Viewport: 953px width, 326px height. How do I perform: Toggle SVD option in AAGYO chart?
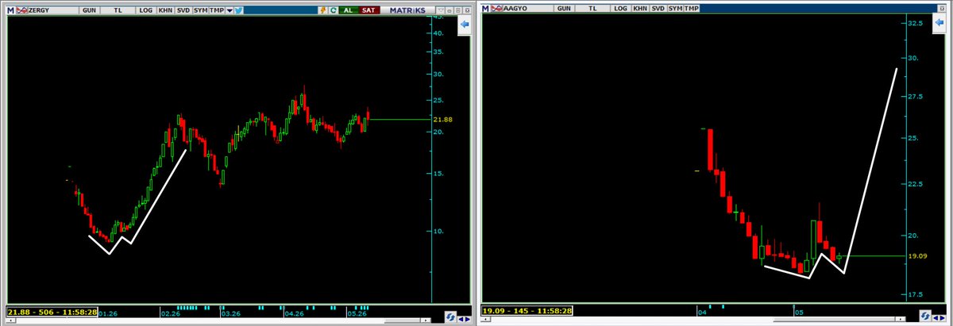(658, 8)
